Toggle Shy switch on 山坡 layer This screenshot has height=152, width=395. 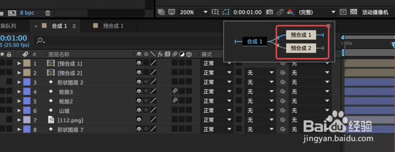(x=139, y=110)
